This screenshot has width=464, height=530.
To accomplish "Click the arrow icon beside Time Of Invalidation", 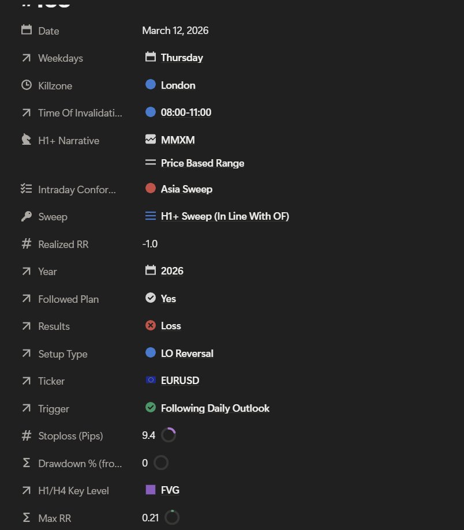I will (x=27, y=113).
